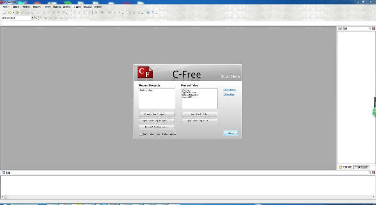The height and width of the screenshot is (205, 376).
Task: Open the C-Free Home link
Action: pos(229,90)
